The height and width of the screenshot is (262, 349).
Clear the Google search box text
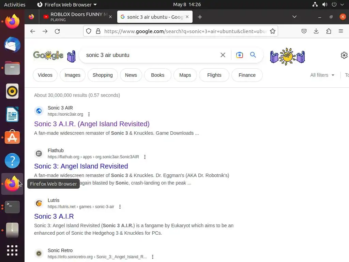click(223, 55)
